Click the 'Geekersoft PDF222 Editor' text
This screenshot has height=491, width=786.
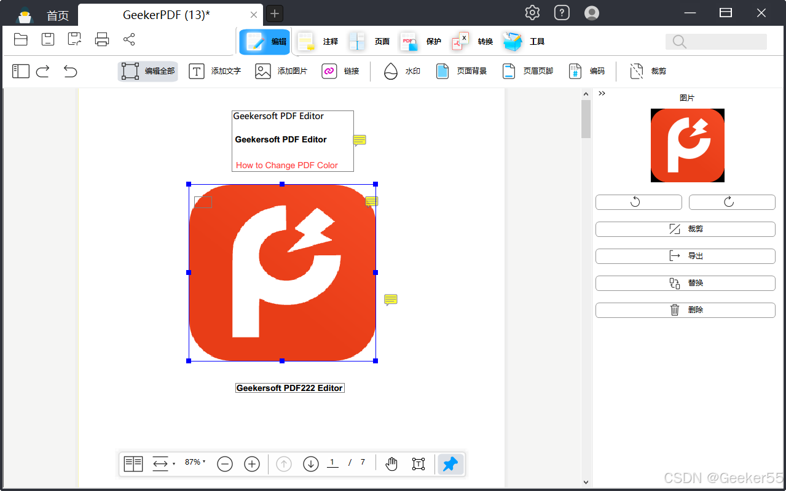(289, 388)
